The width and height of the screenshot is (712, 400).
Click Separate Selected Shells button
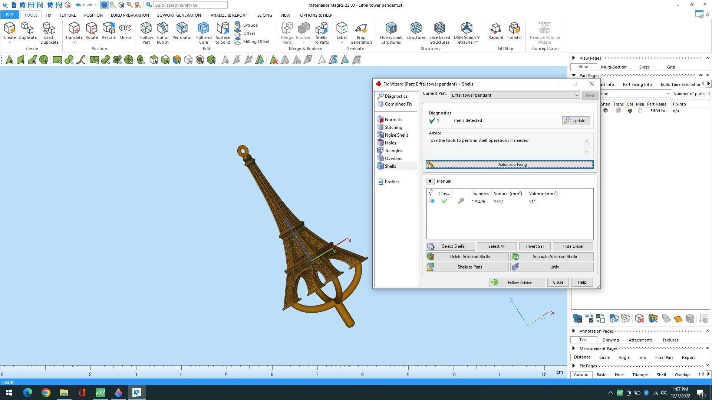pyautogui.click(x=551, y=257)
